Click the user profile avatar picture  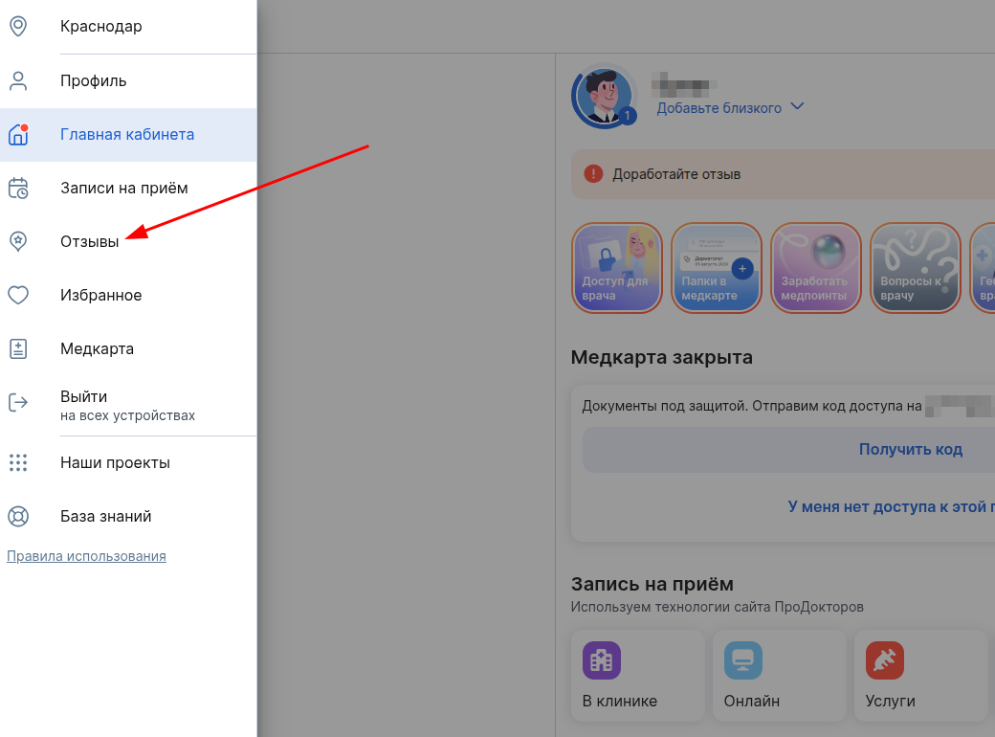click(x=604, y=96)
